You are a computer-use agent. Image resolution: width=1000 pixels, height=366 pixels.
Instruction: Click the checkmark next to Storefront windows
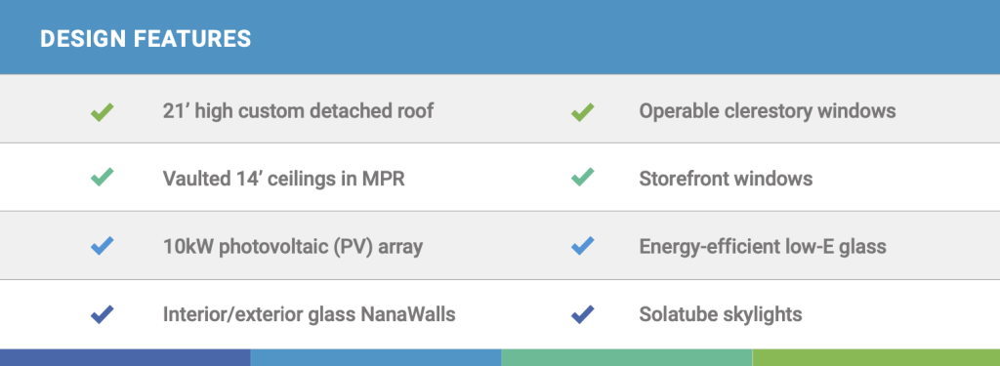(582, 177)
